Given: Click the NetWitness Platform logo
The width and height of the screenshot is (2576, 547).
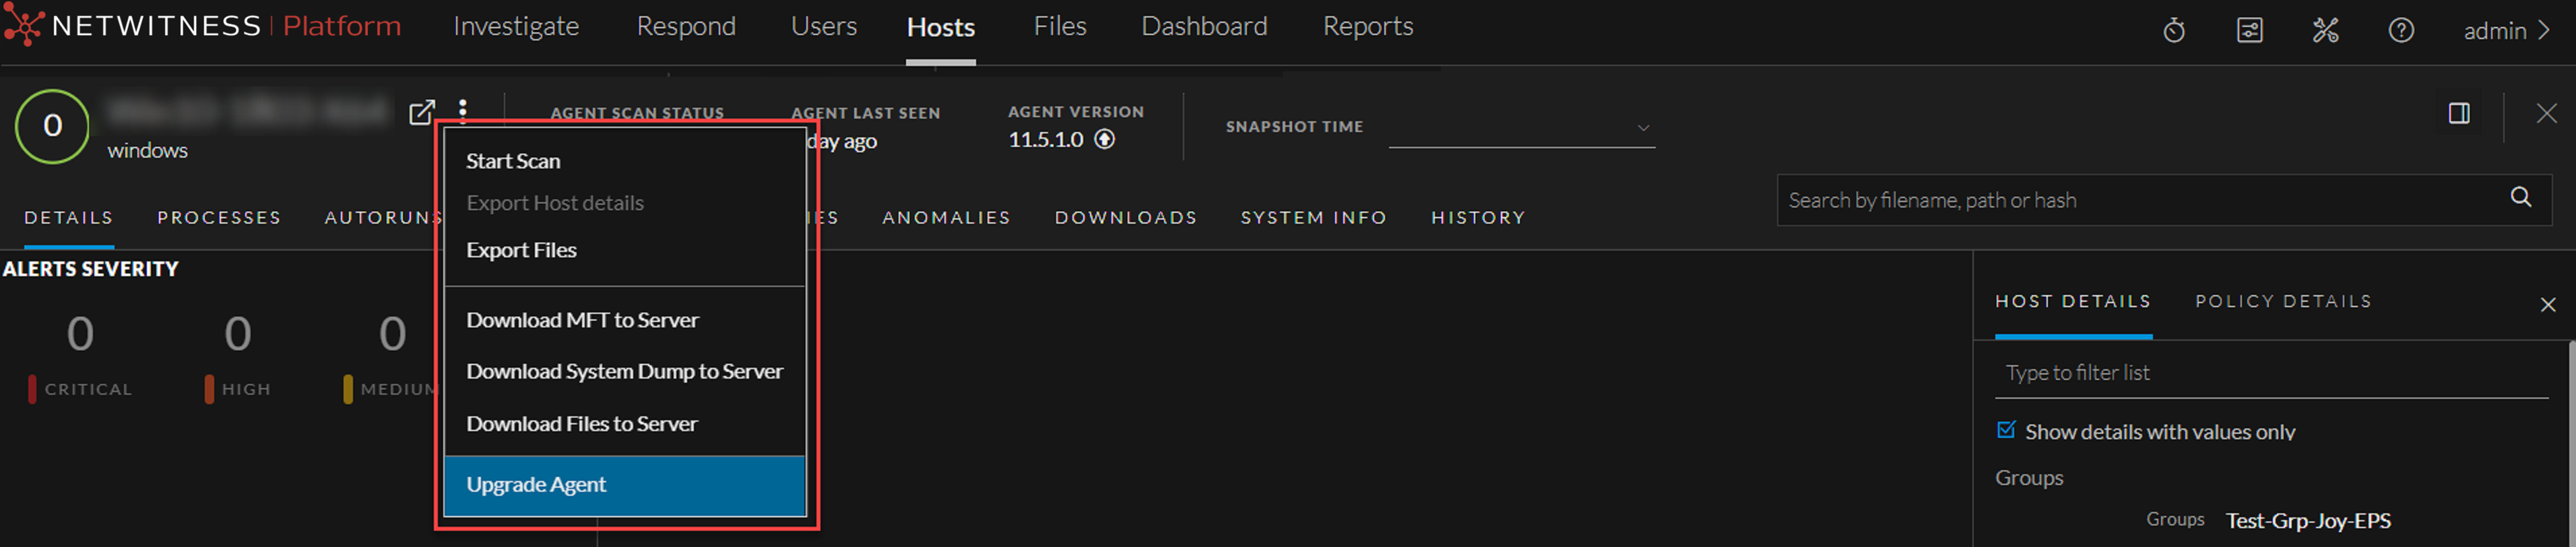Looking at the screenshot, I should click(202, 26).
